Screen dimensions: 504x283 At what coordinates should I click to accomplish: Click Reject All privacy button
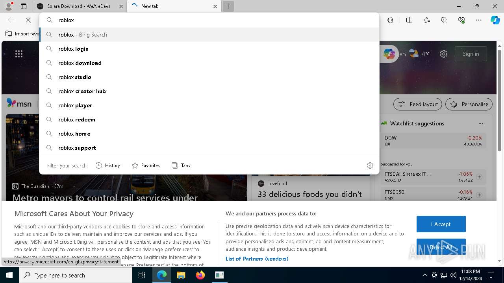coord(441,247)
